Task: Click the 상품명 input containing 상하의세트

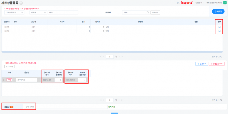Action: click(66, 107)
